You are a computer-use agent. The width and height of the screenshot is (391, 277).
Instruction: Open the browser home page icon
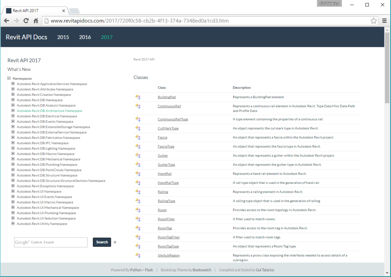36,21
